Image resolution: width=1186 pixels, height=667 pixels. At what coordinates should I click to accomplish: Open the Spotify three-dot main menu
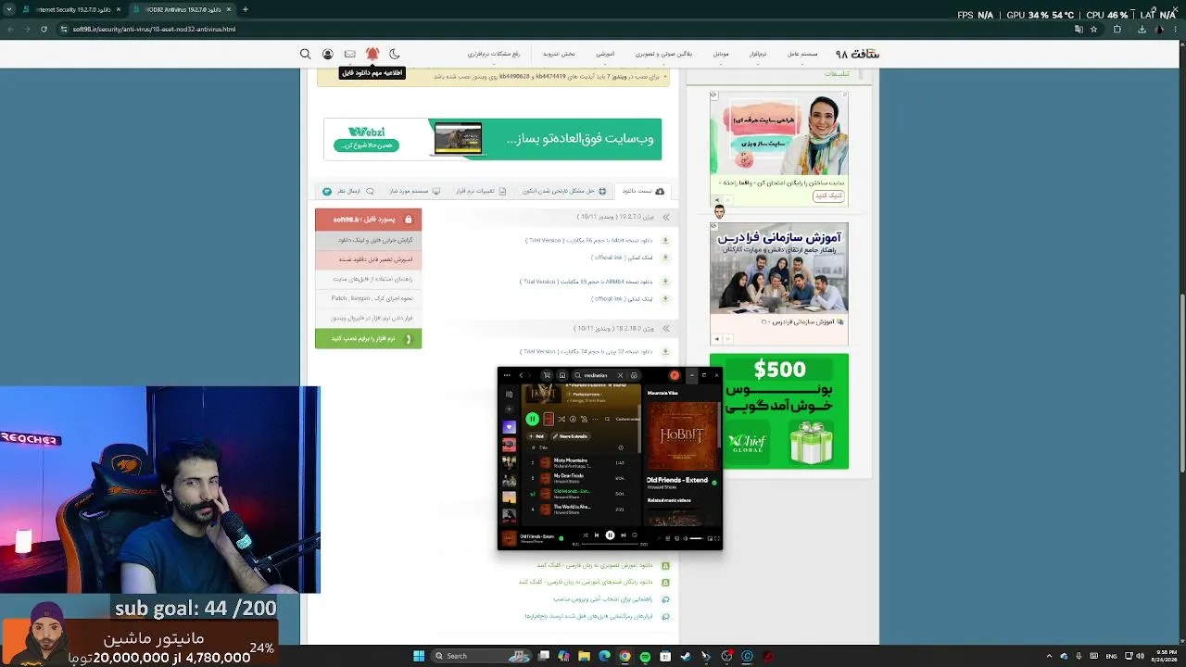coord(506,375)
